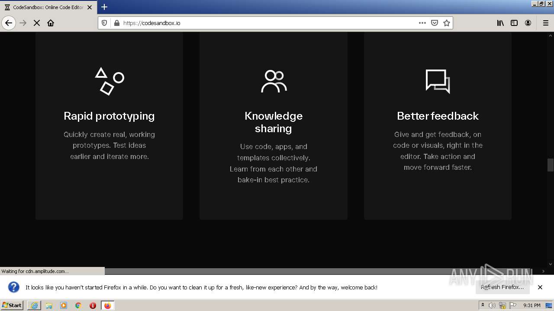Screen dimensions: 554x311
Task: Click the Rapid prototyping shapes icon
Action: coord(110,81)
